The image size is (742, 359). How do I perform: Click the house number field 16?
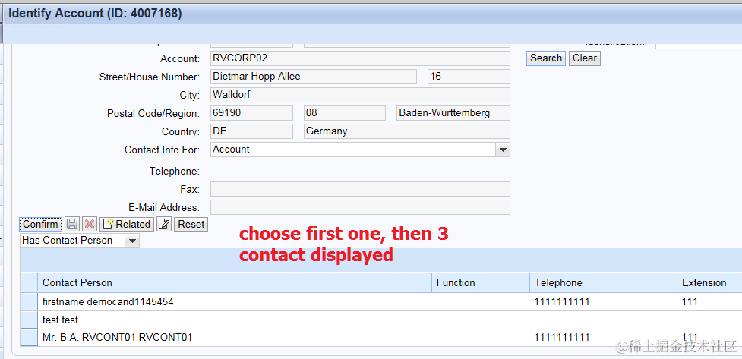469,77
